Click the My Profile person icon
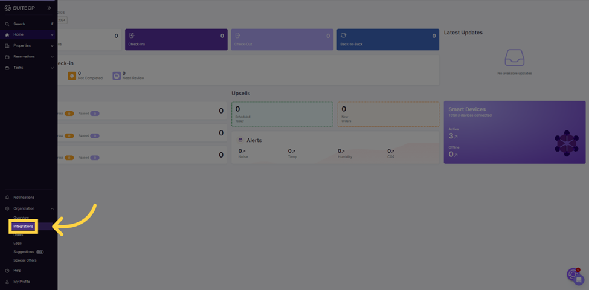 pyautogui.click(x=7, y=282)
